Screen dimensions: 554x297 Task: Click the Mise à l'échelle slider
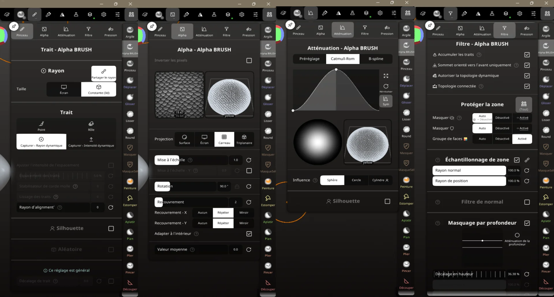point(191,160)
